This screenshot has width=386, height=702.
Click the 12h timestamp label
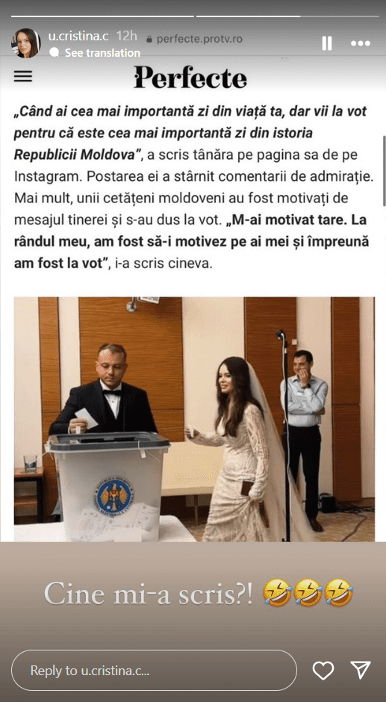pos(127,37)
